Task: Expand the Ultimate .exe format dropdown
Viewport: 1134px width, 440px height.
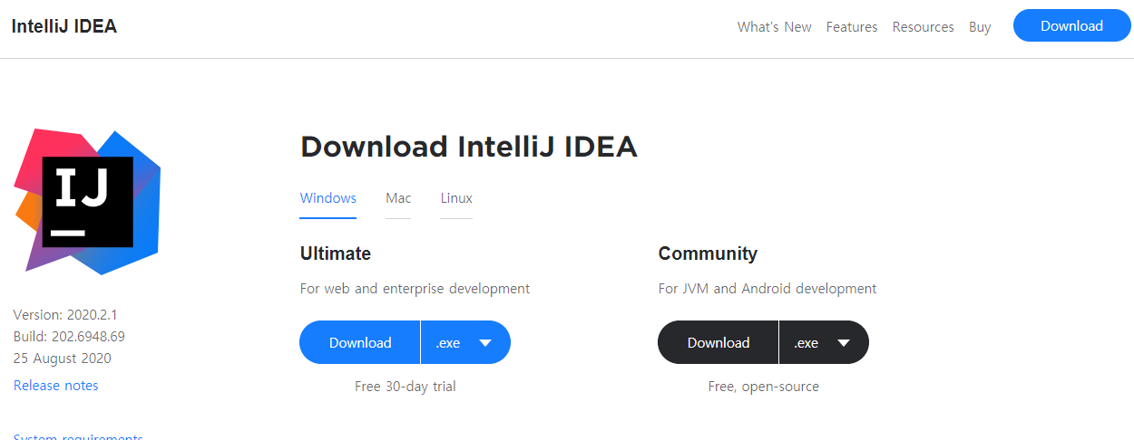Action: point(465,342)
